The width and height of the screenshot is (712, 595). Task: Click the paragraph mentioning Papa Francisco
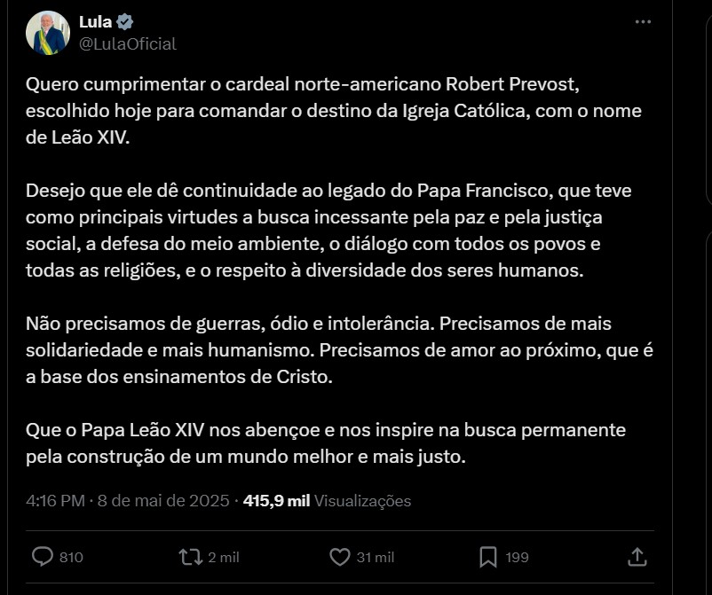pyautogui.click(x=328, y=231)
